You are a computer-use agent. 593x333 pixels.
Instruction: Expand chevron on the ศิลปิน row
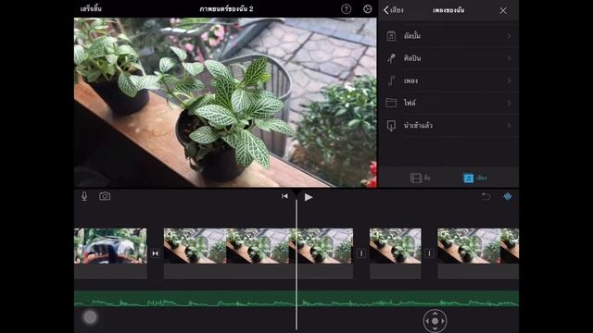coord(509,58)
